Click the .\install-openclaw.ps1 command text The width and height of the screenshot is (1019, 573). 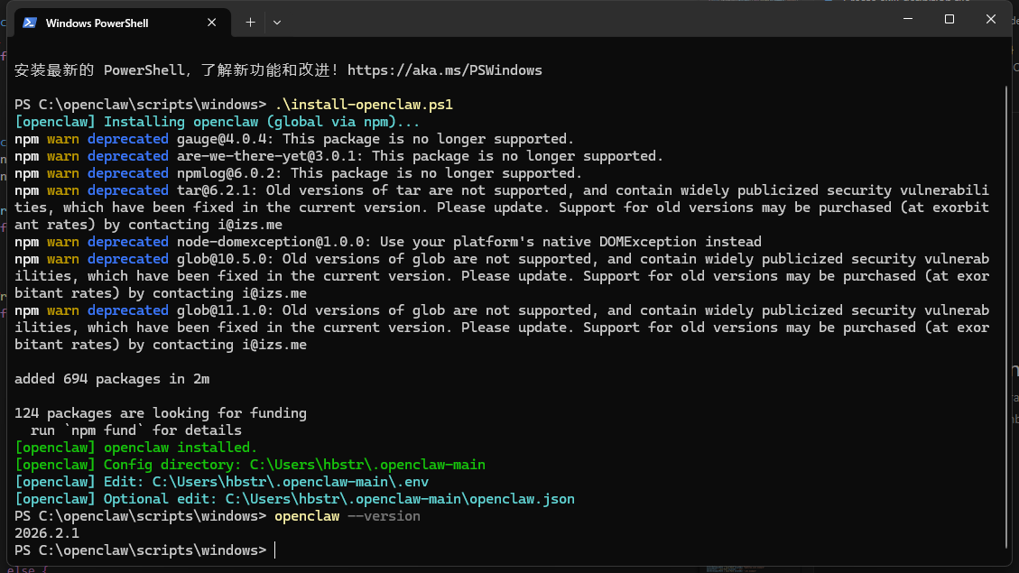tap(364, 105)
